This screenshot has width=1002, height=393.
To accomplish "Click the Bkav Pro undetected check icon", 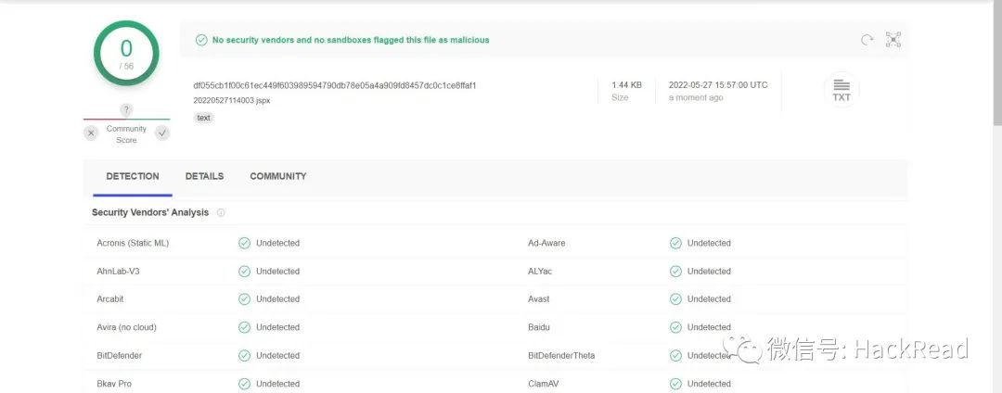I will (x=244, y=384).
